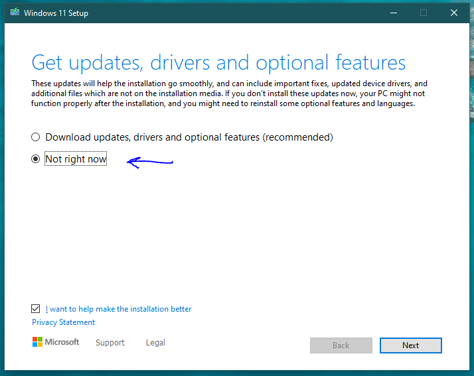
Task: Select the Not right now radio circle
Action: [x=35, y=159]
